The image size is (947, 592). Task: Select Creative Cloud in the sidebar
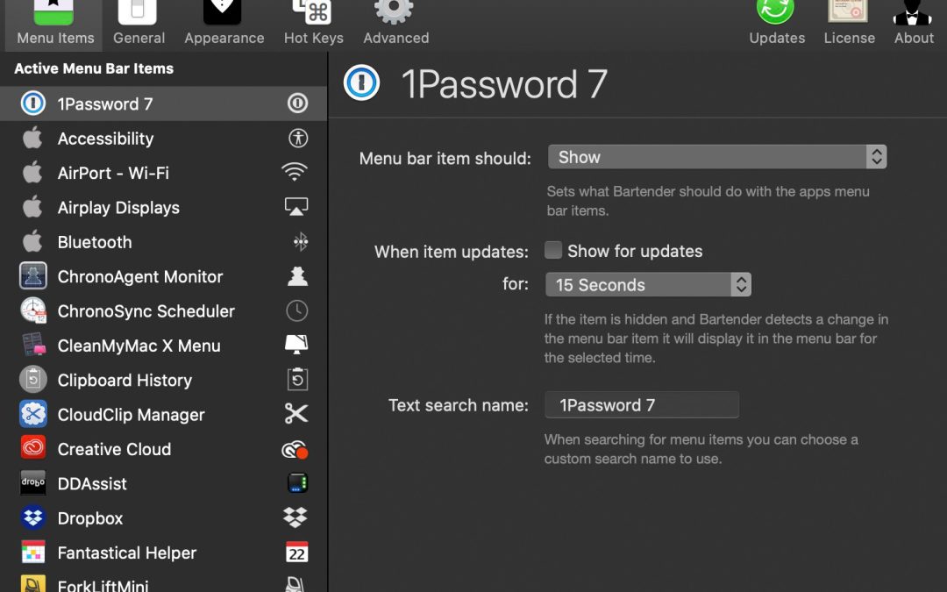coord(114,449)
